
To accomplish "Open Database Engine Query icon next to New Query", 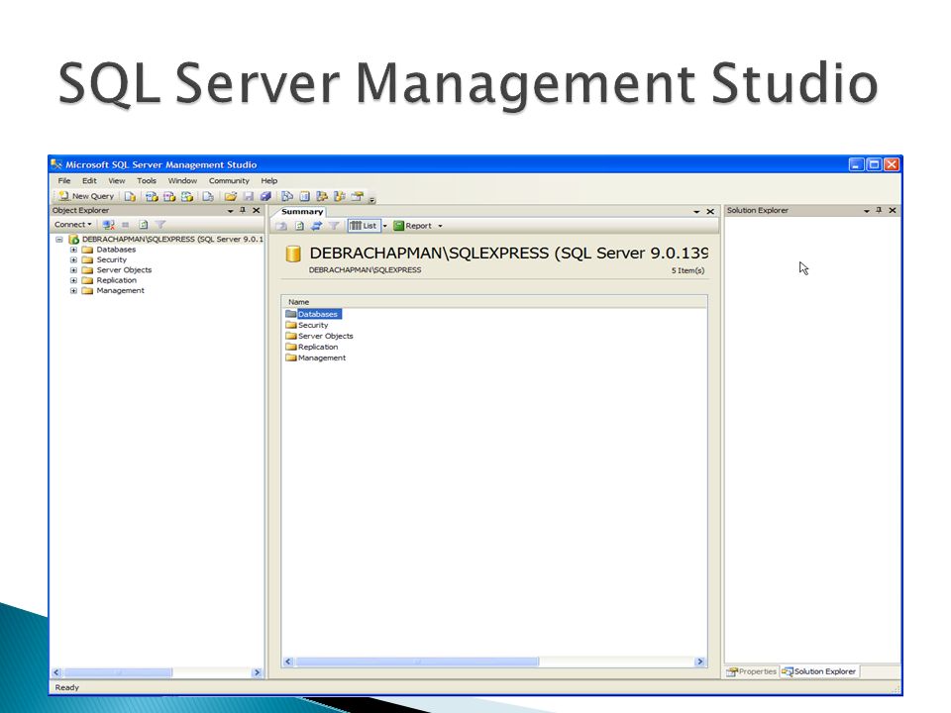I will tap(130, 196).
